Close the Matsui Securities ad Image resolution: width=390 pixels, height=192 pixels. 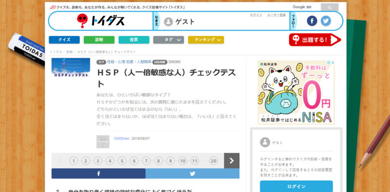[x=333, y=63]
